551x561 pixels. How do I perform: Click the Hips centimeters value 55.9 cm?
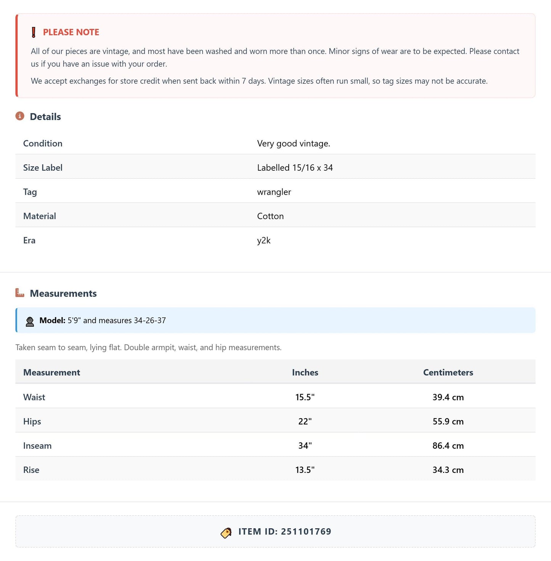pos(448,422)
